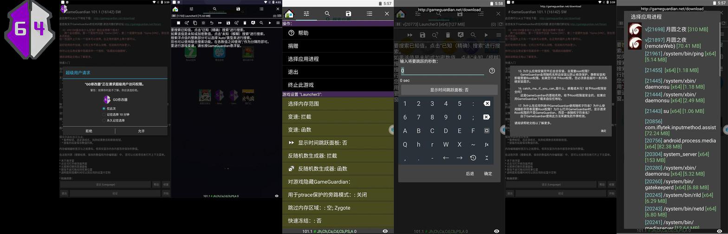Select process [20756] android.process.media
The image size is (728, 234).
681,143
